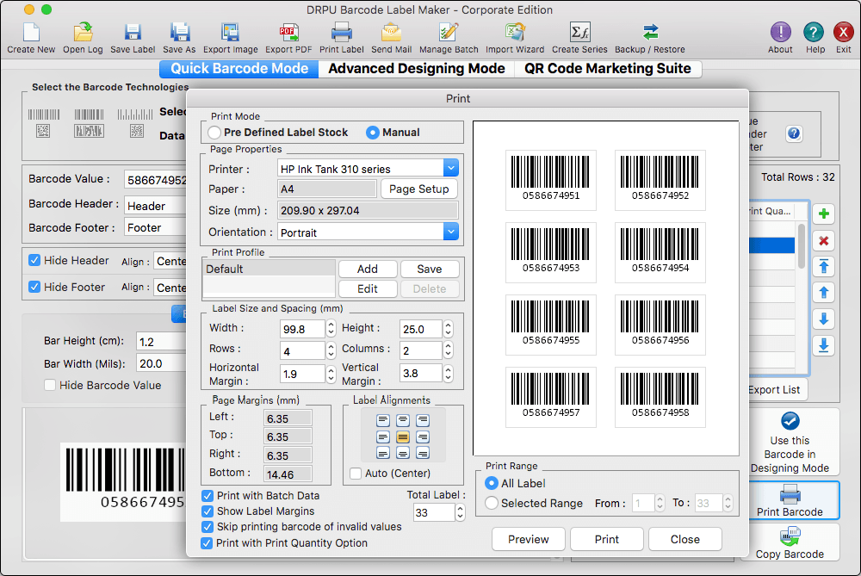Open the Open Log toolbar icon

(x=83, y=33)
